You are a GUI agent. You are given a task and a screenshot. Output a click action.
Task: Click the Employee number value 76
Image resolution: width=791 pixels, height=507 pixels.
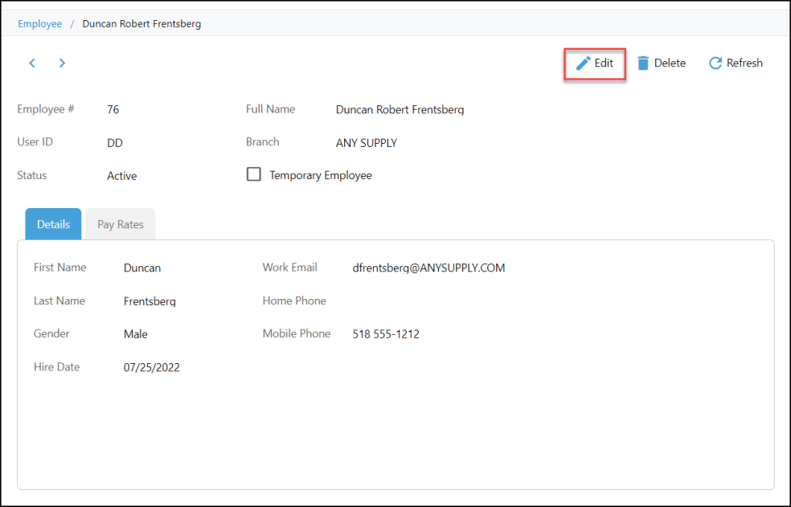click(x=113, y=110)
